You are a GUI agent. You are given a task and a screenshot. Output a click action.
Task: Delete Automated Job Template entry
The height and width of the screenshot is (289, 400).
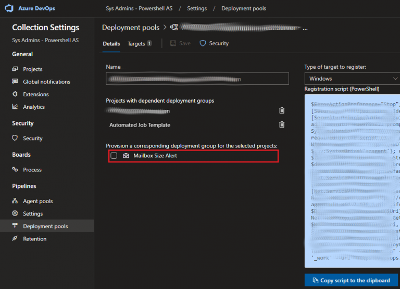[282, 124]
